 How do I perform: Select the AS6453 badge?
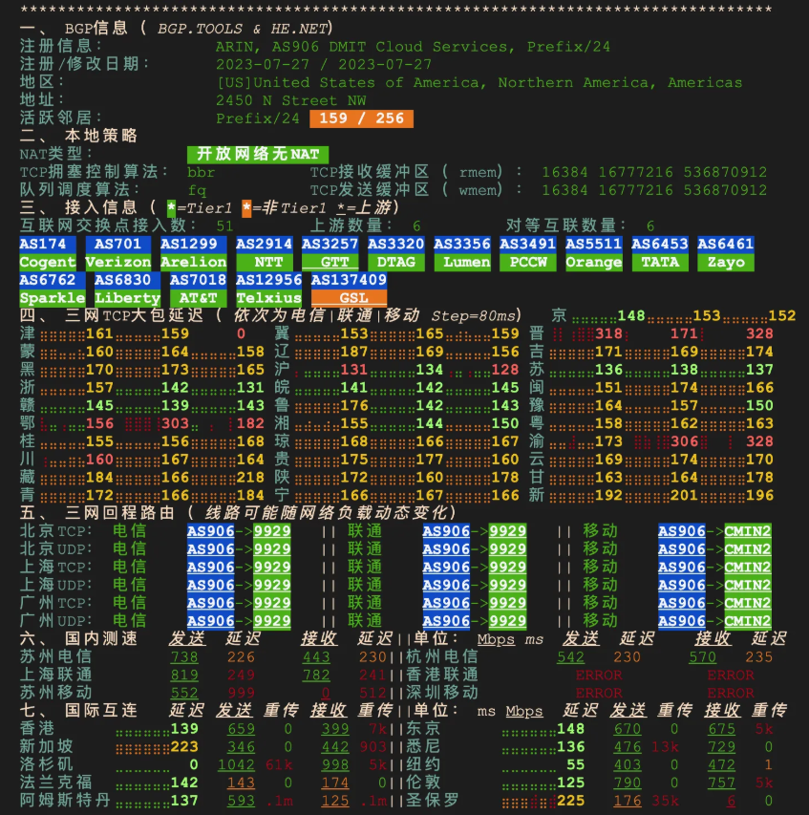tap(659, 244)
